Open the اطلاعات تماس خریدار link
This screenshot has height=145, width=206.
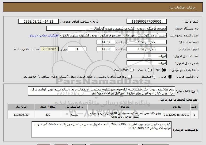coord(44,36)
